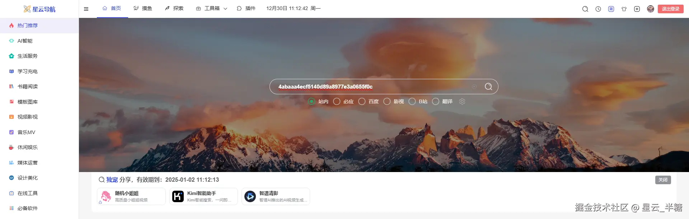Click the 星云导航 logo
The width and height of the screenshot is (689, 219).
click(39, 9)
